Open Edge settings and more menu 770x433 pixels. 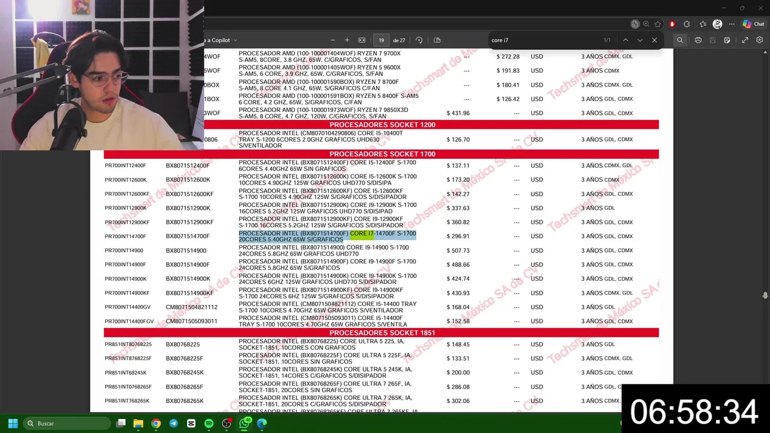pyautogui.click(x=731, y=24)
